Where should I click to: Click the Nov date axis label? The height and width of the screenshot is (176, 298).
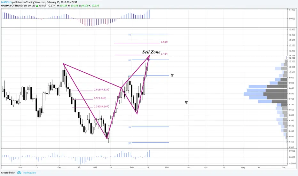tap(20, 167)
